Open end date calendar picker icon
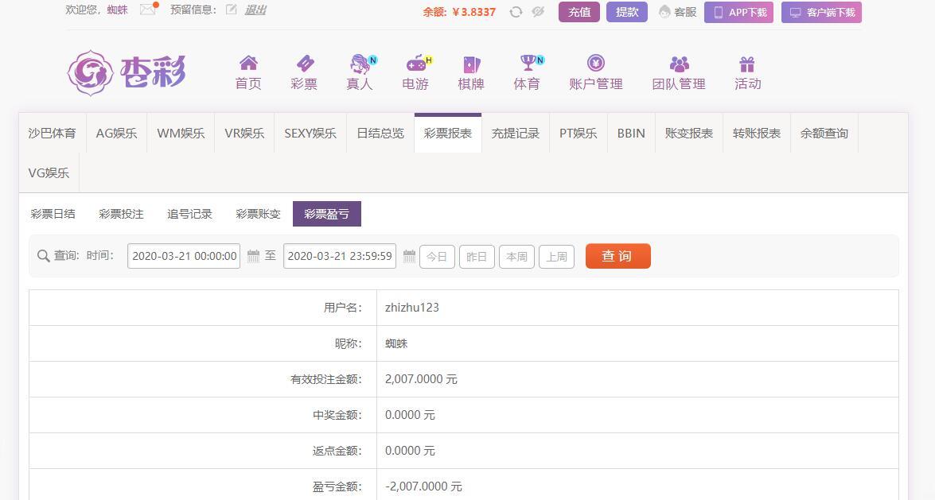935x500 pixels. (409, 256)
